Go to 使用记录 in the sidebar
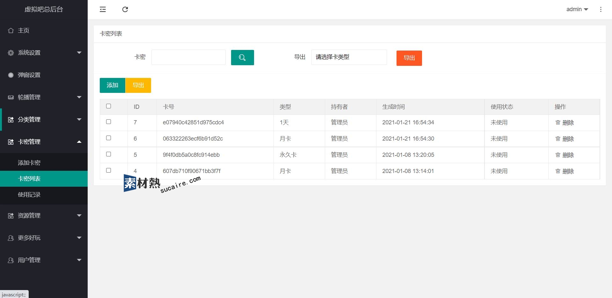 [x=29, y=195]
